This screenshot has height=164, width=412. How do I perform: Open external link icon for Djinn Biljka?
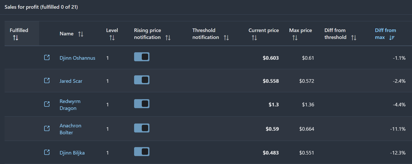pyautogui.click(x=47, y=152)
